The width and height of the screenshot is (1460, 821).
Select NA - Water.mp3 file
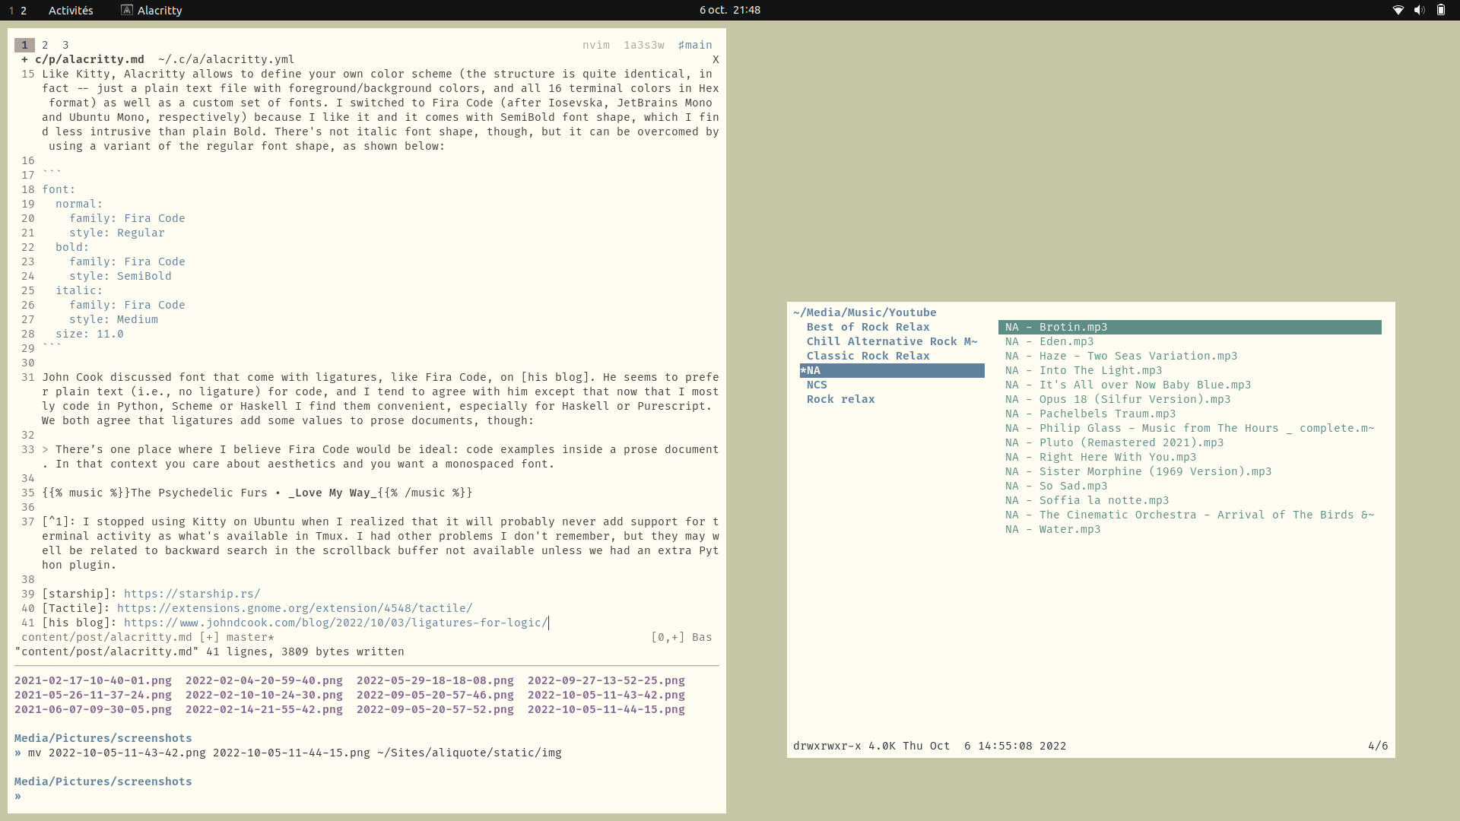coord(1052,529)
